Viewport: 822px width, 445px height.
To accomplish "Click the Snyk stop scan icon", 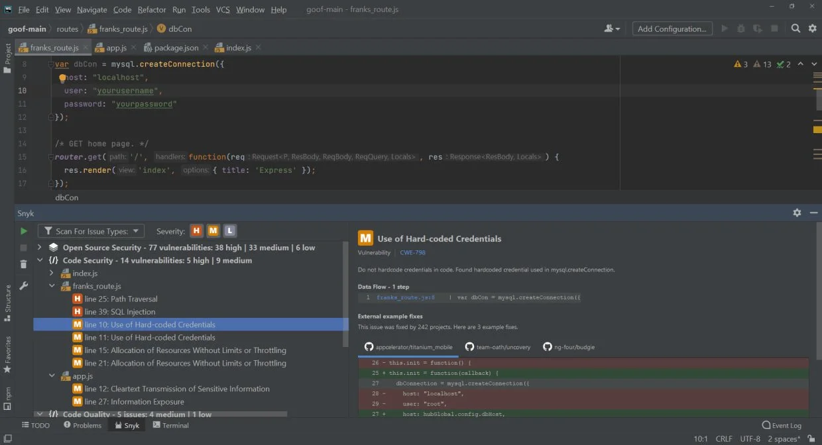I will pos(24,248).
